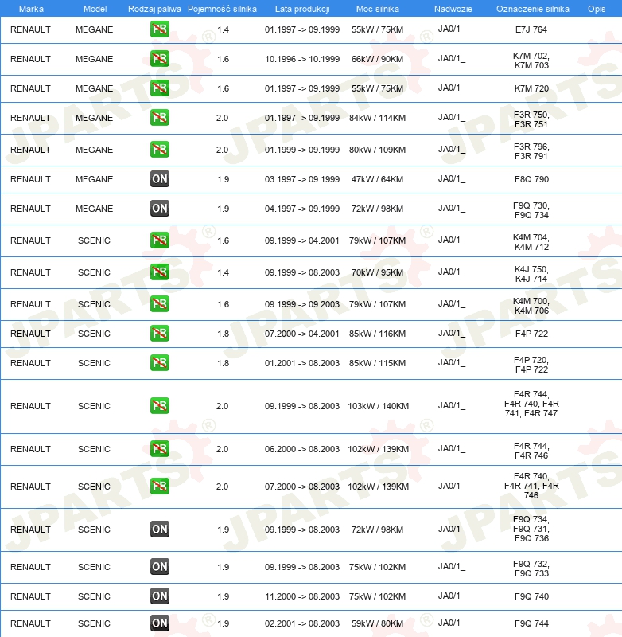
Task: Click RENAULT in the F9Q 744 row
Action: [x=30, y=623]
